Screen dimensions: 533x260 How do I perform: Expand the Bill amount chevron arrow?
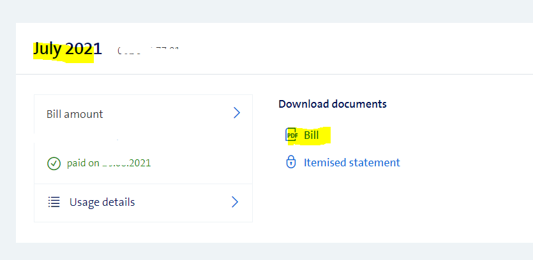tap(236, 113)
